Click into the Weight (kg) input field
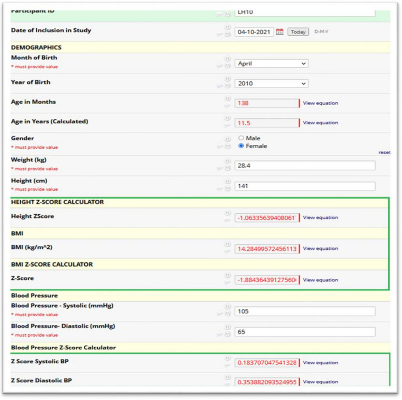Image resolution: width=402 pixels, height=400 pixels. click(x=305, y=166)
